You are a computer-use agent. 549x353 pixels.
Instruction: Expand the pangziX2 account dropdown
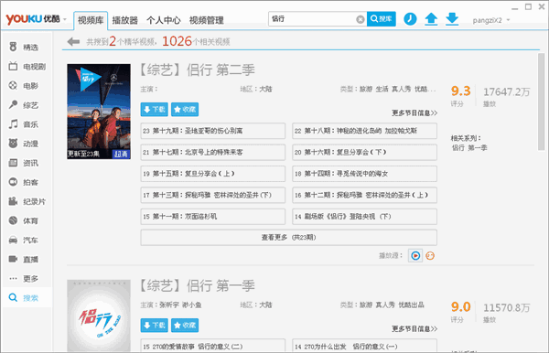[508, 20]
